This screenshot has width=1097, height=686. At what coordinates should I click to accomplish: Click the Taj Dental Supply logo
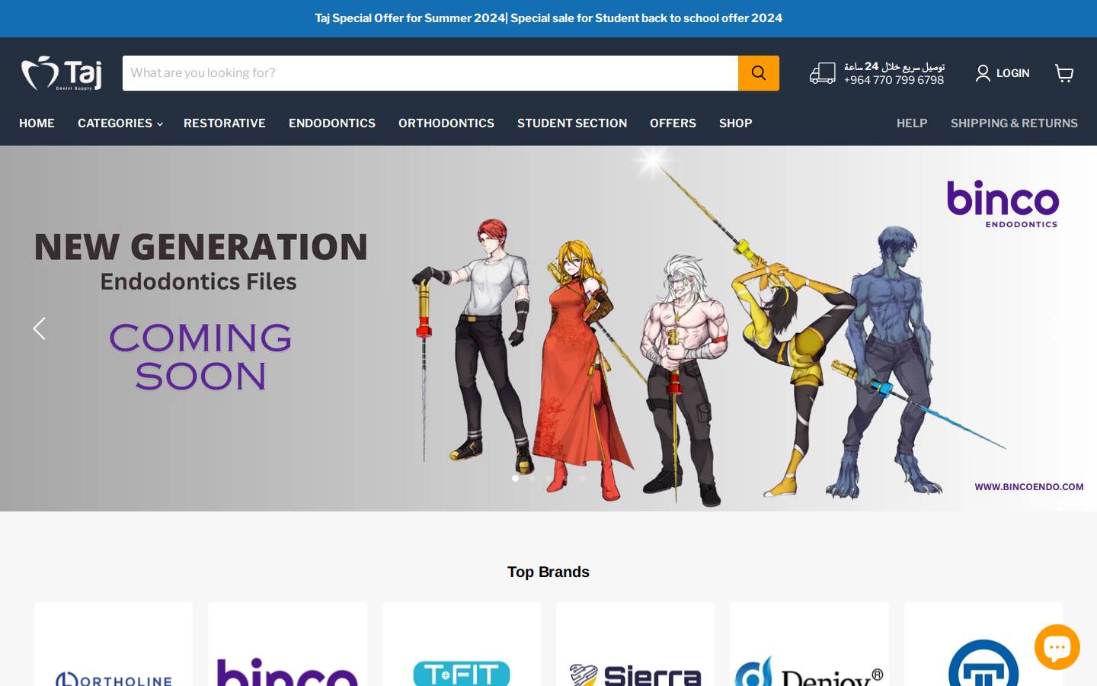(62, 73)
